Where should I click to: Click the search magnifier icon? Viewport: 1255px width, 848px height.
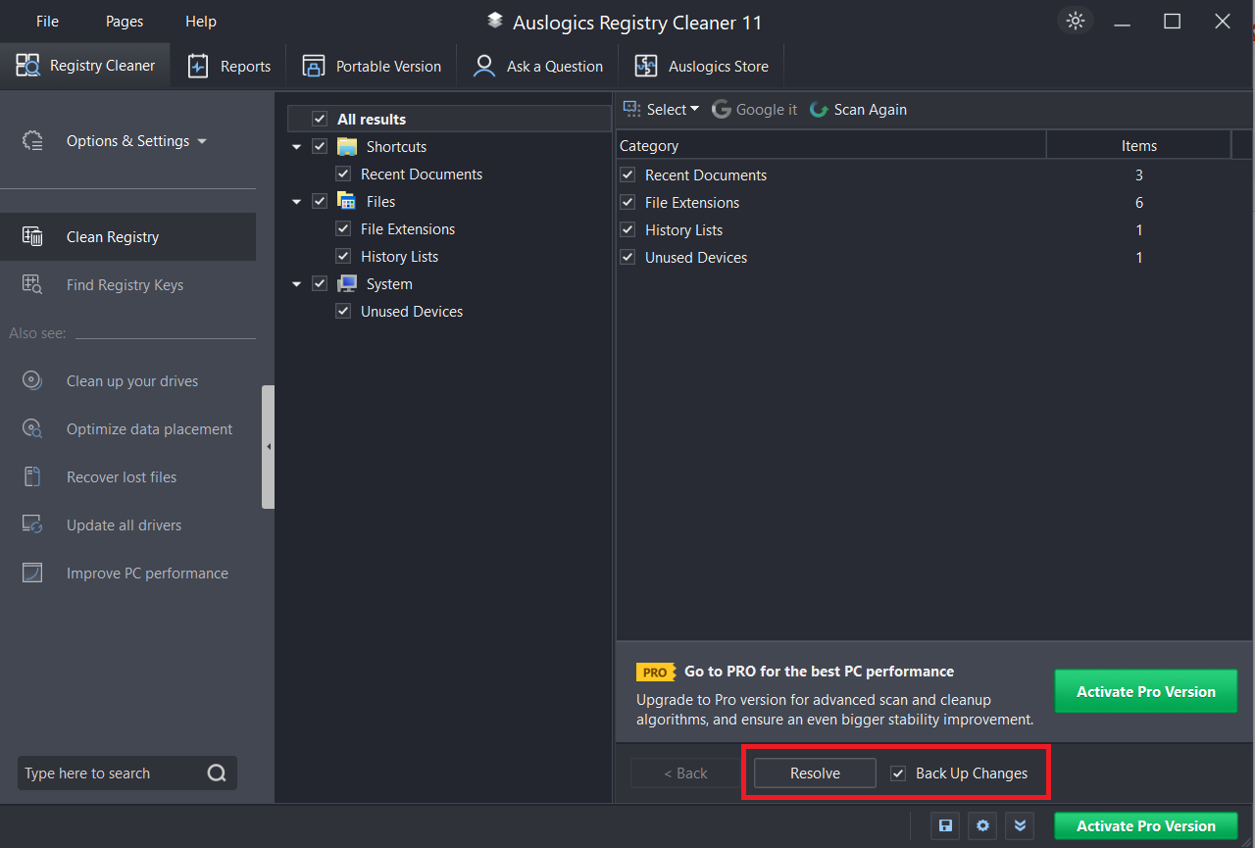[x=217, y=773]
